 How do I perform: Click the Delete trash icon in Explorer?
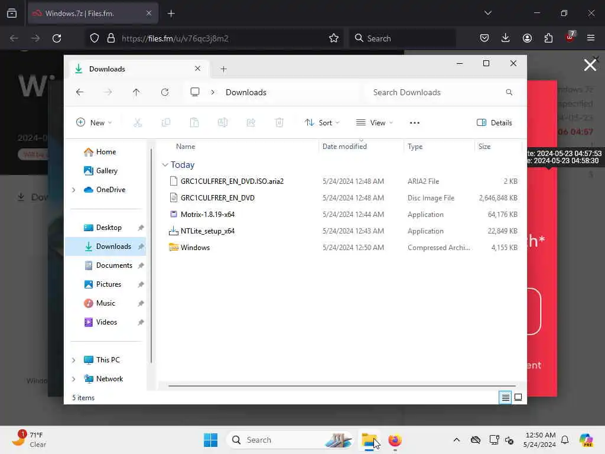279,123
